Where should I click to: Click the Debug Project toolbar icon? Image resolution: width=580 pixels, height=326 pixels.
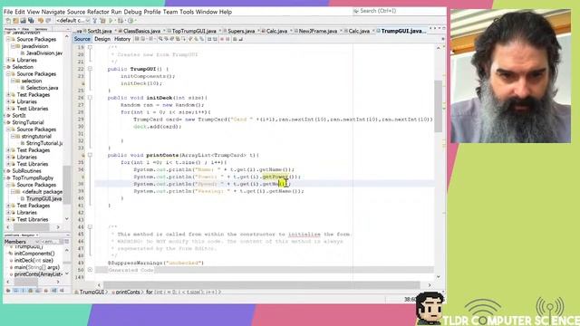point(121,21)
